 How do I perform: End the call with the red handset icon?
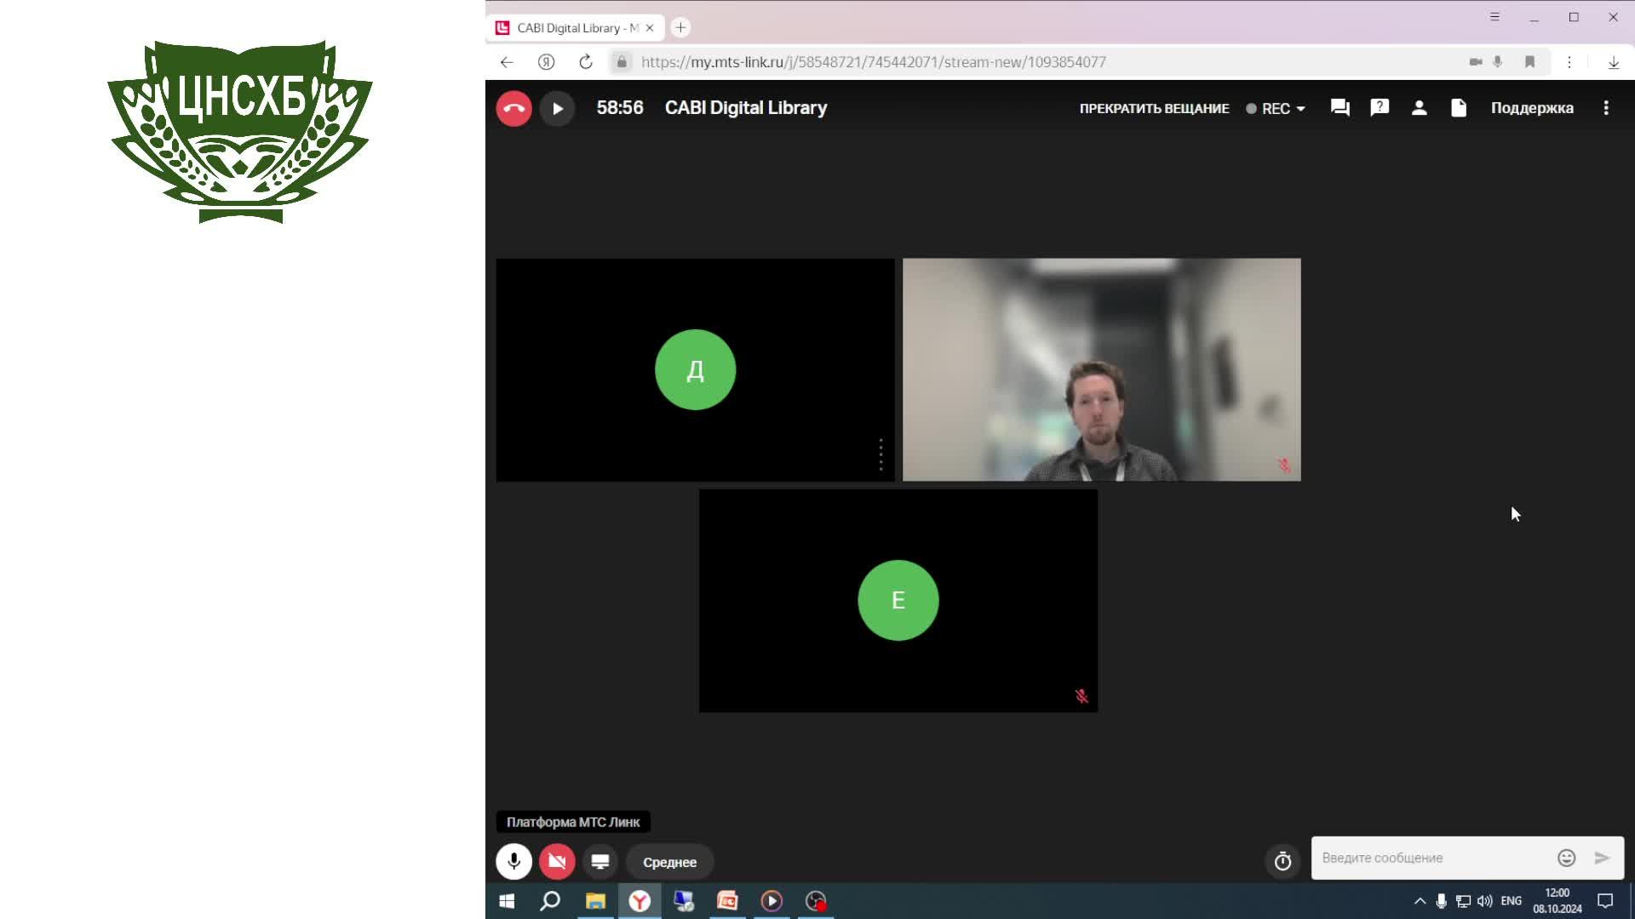point(513,108)
